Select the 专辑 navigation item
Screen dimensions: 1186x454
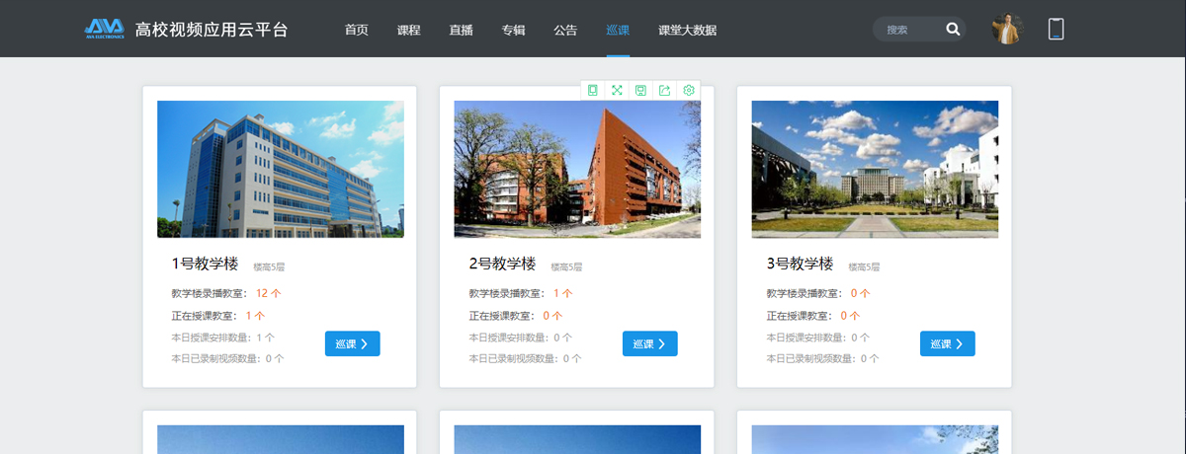pyautogui.click(x=514, y=30)
